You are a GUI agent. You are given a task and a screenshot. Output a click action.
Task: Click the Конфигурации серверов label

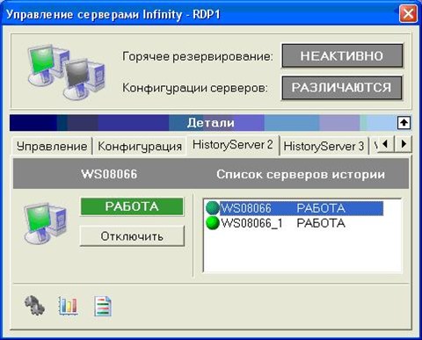coord(195,88)
